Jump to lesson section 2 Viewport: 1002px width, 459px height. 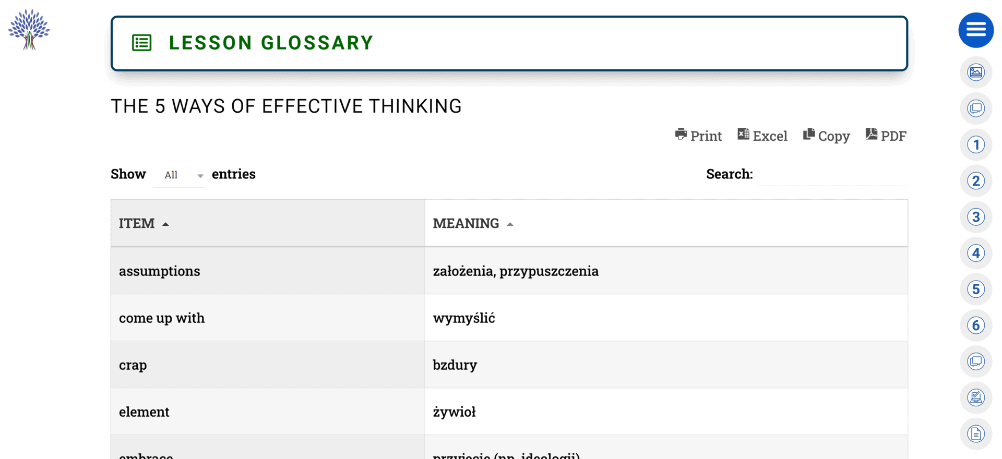976,181
